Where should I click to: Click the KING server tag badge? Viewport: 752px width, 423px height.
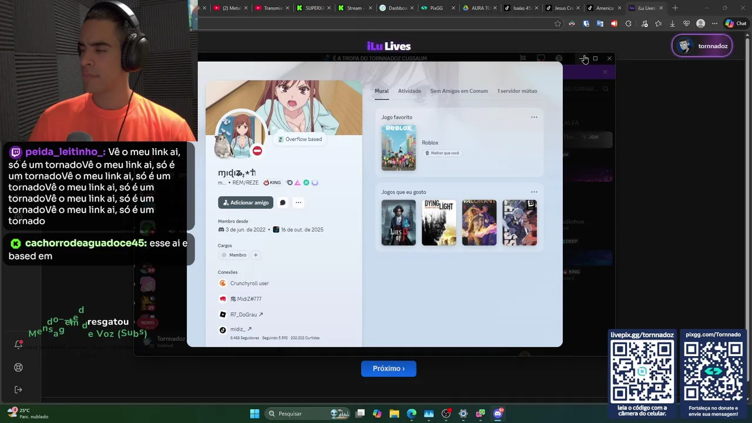272,183
